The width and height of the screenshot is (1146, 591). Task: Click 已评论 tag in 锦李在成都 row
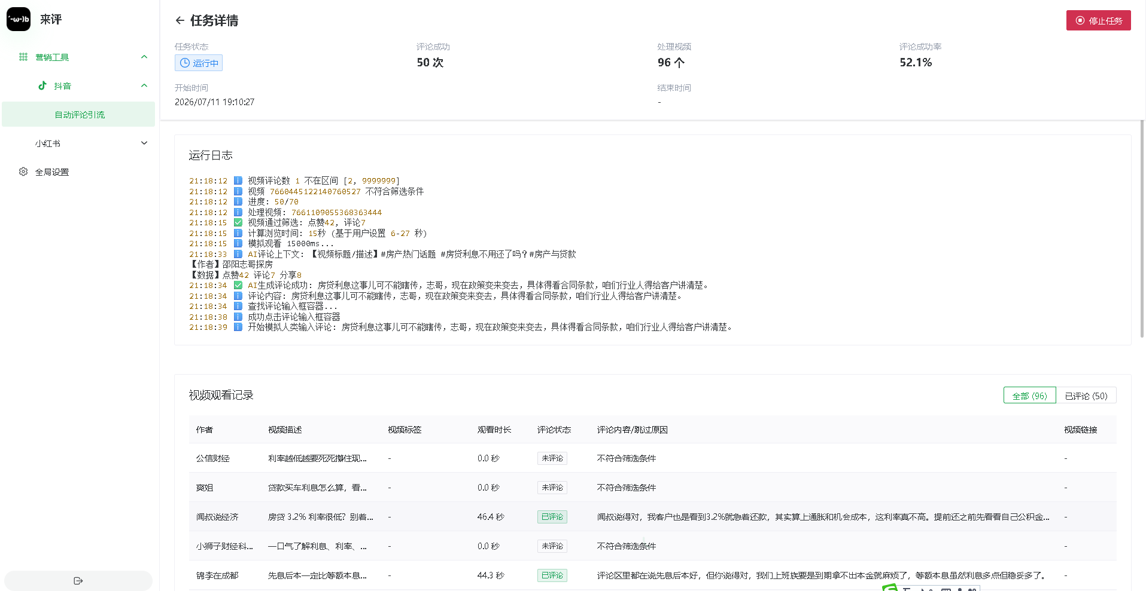pos(552,575)
